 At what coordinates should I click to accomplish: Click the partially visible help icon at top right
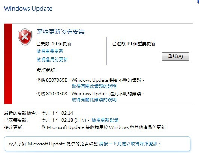point(198,1)
